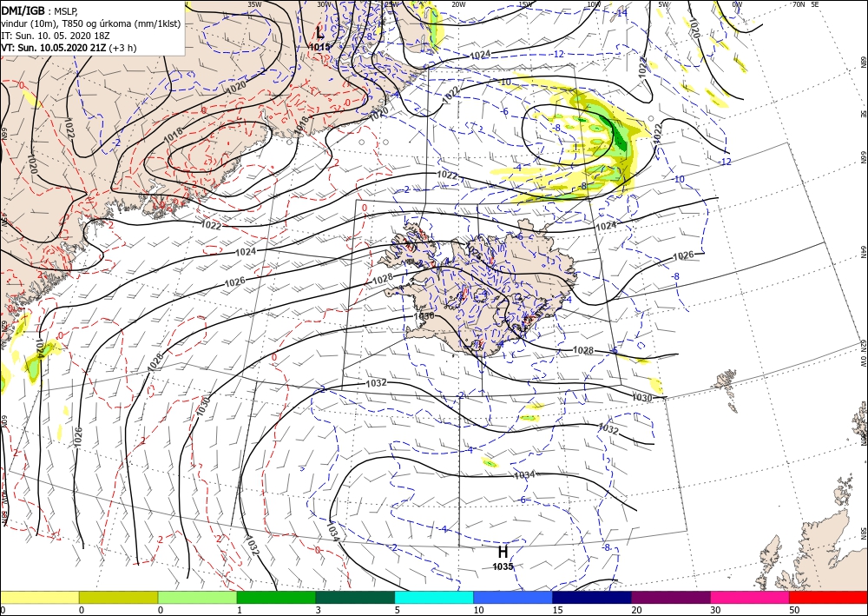Click the yellow swatch at legend's left end
868x616 pixels.
click(39, 597)
